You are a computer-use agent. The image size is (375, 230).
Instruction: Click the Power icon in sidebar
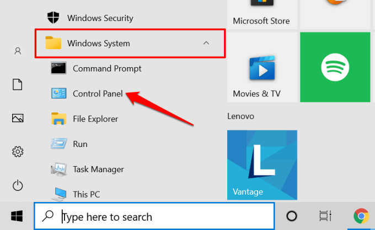point(18,185)
